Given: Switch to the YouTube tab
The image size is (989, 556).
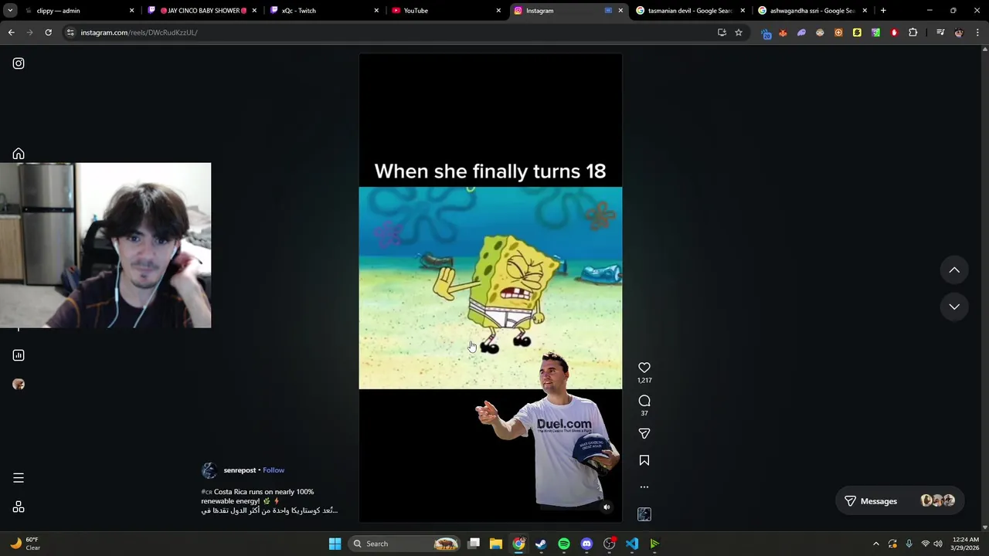Looking at the screenshot, I should click(x=446, y=11).
